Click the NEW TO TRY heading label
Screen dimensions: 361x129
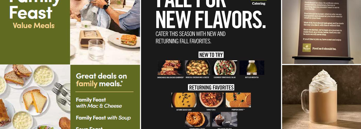pos(211,55)
